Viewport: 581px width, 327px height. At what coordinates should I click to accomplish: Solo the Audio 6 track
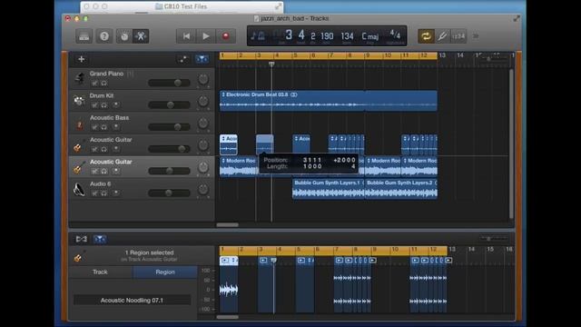(104, 193)
